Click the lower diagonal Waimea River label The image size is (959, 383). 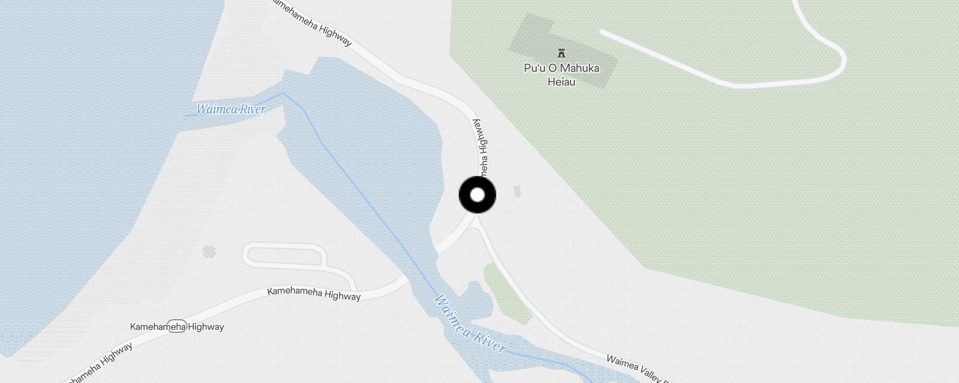470,324
